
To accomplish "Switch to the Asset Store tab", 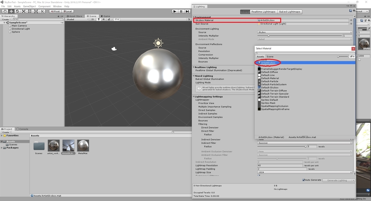I will [74, 16].
